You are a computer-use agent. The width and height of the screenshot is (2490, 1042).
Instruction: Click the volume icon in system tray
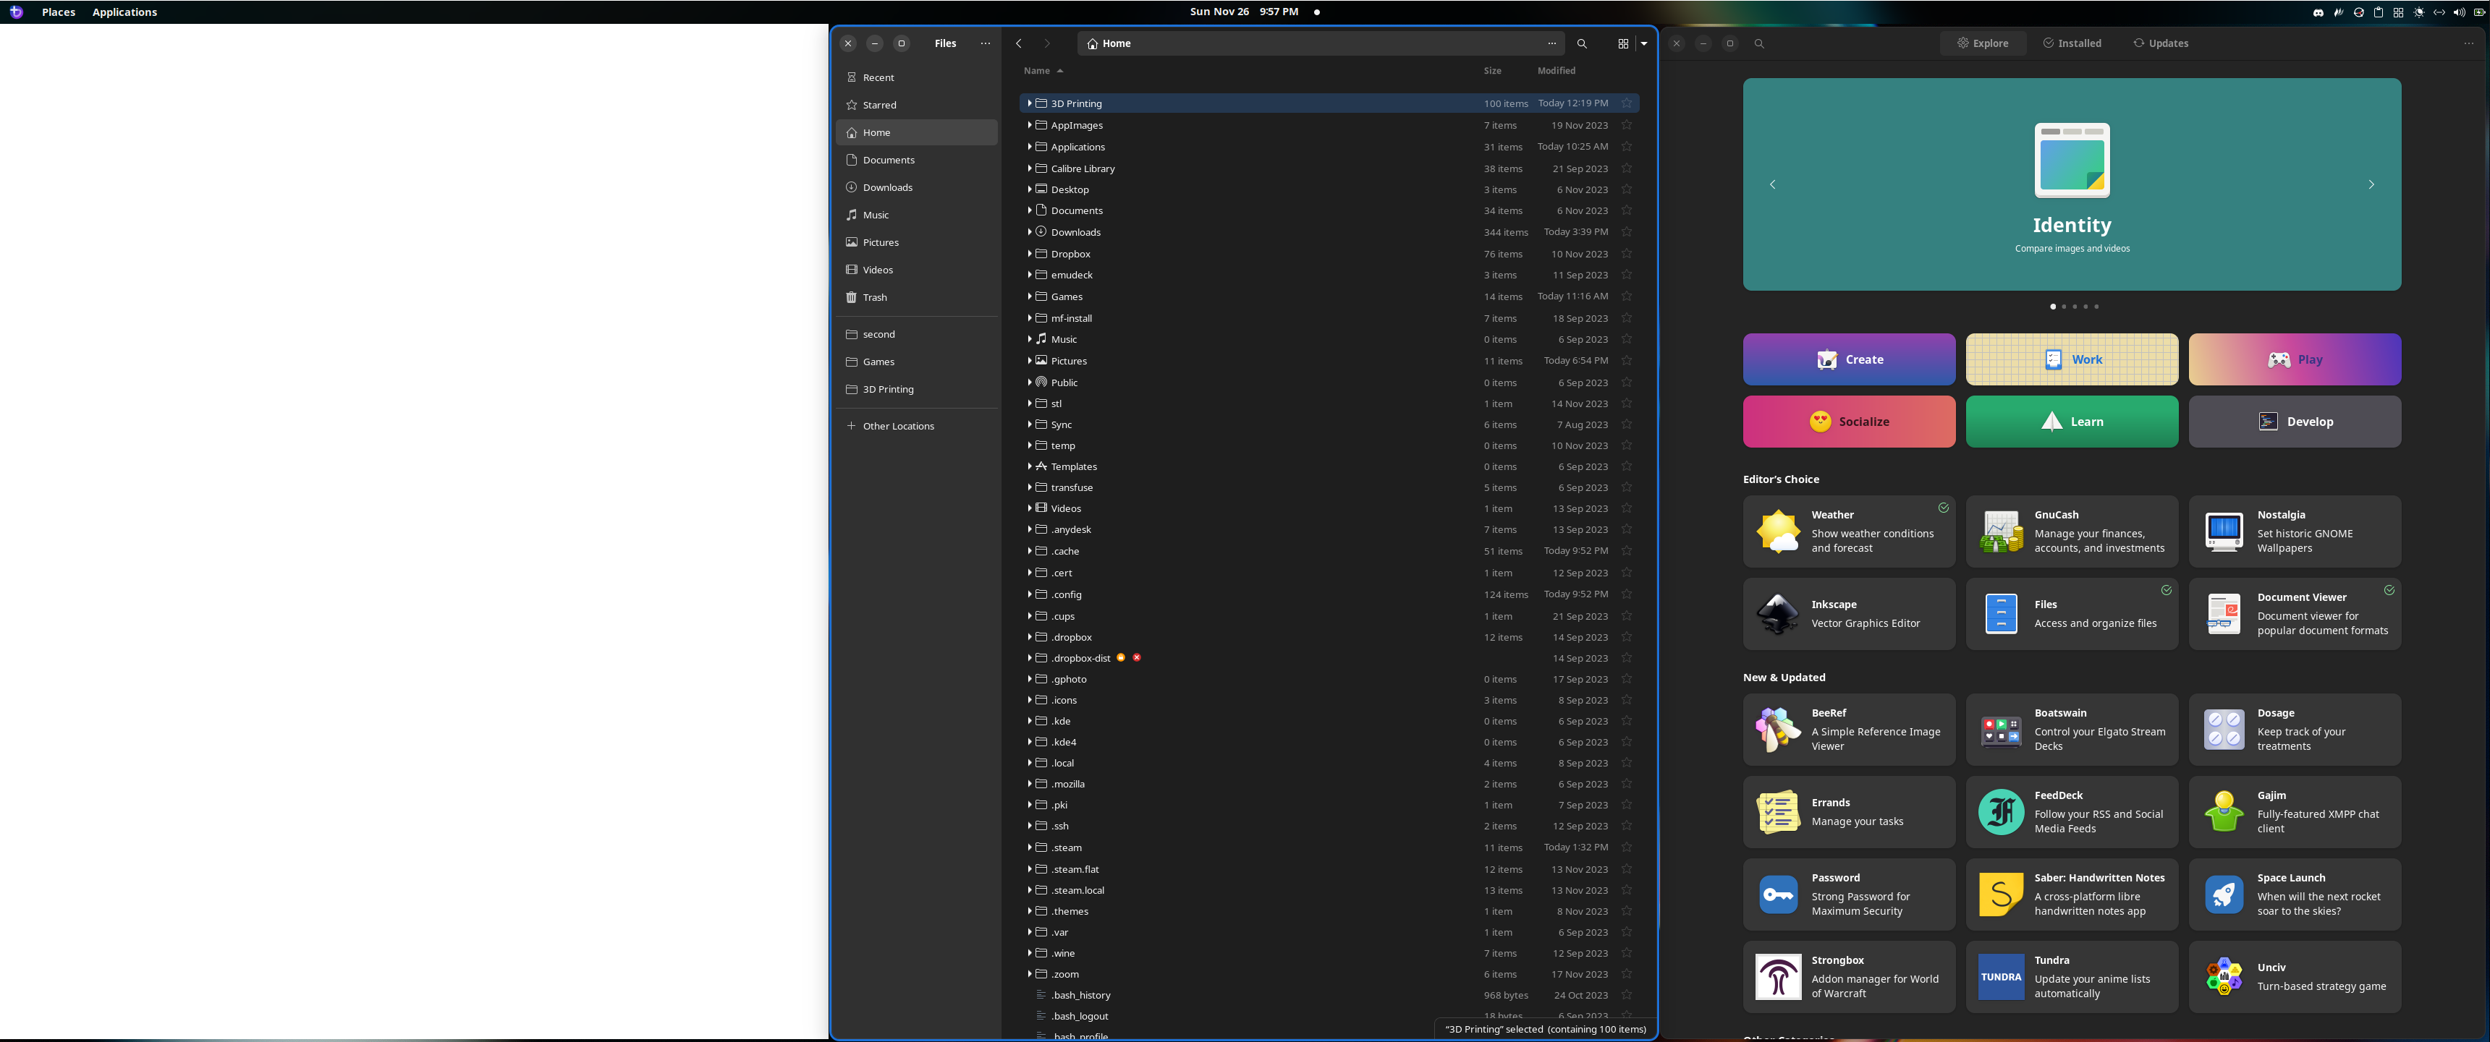pos(2458,12)
